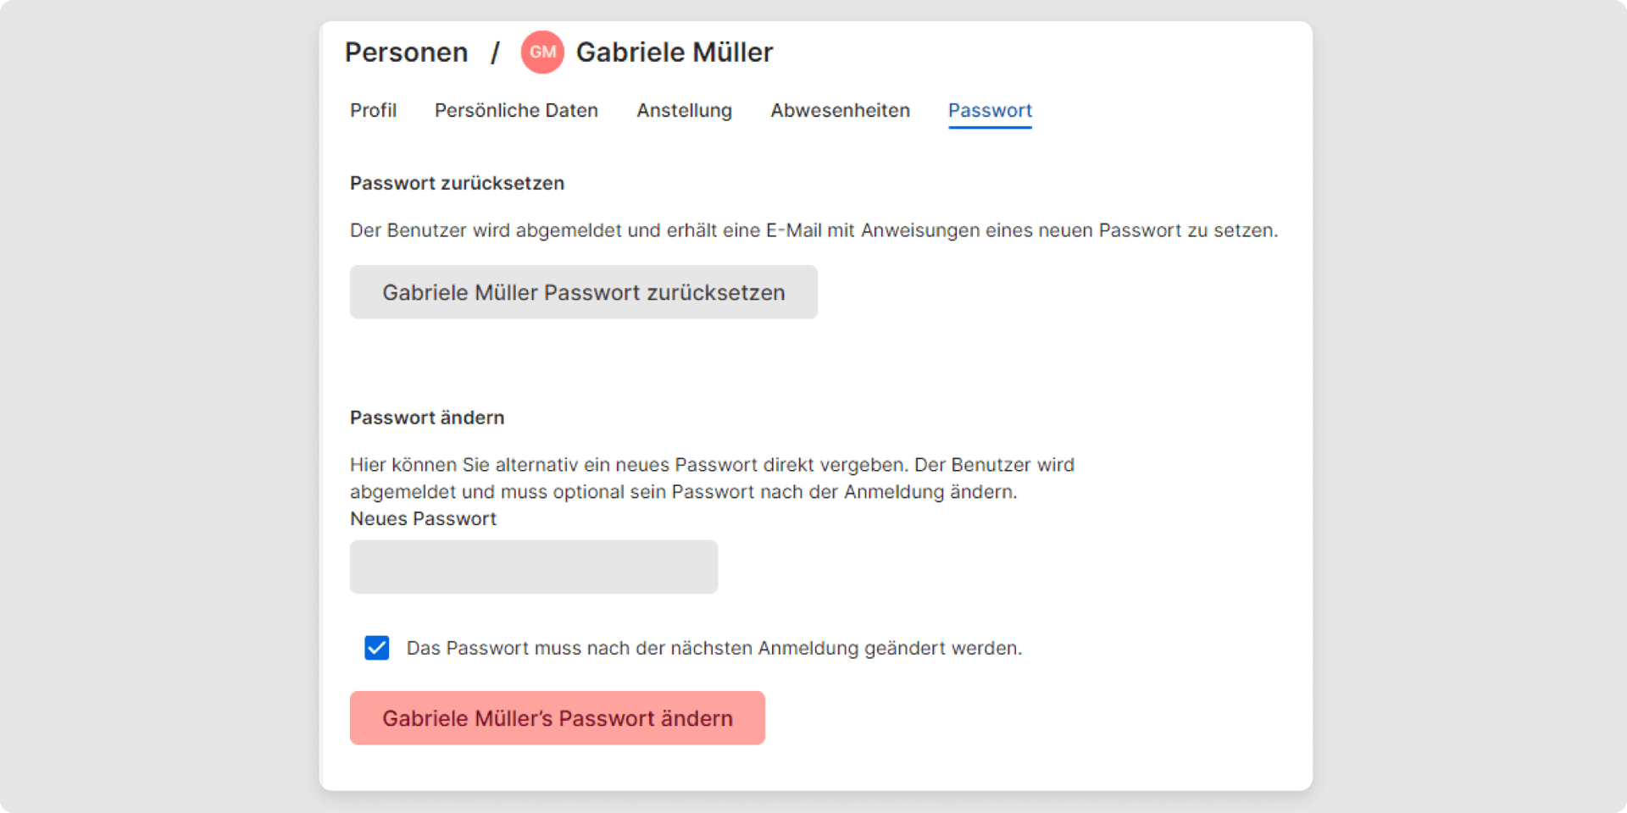Click the round pink profile badge
The width and height of the screenshot is (1627, 813).
click(x=541, y=52)
